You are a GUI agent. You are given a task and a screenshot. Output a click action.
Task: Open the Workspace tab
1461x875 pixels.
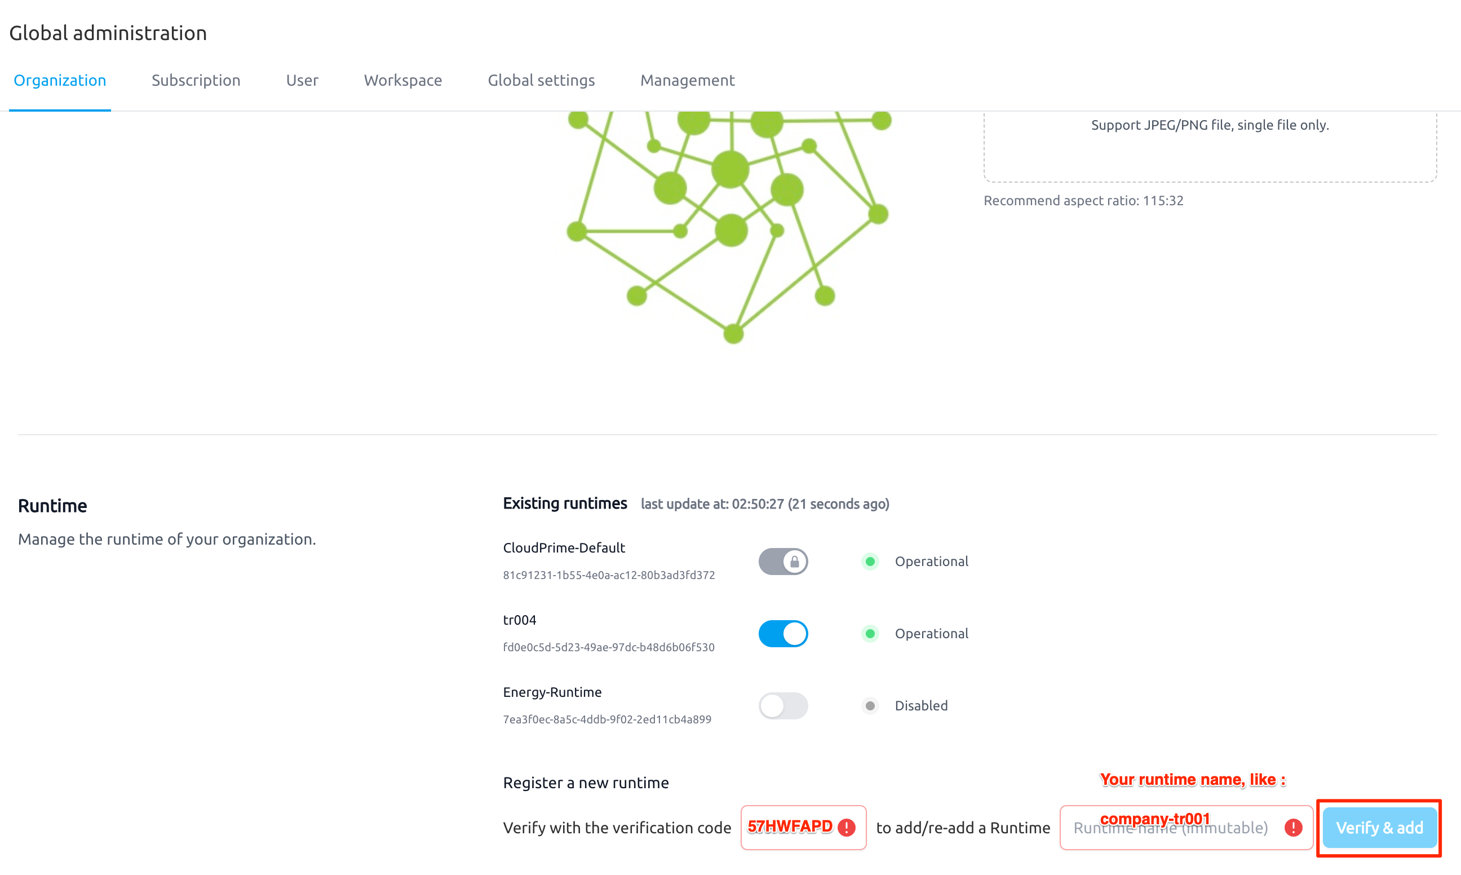(403, 80)
